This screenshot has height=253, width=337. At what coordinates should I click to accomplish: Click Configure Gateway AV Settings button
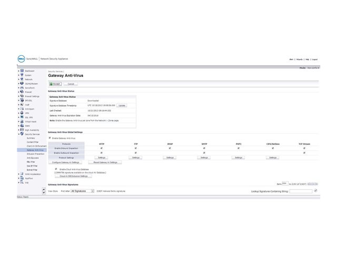(65, 162)
